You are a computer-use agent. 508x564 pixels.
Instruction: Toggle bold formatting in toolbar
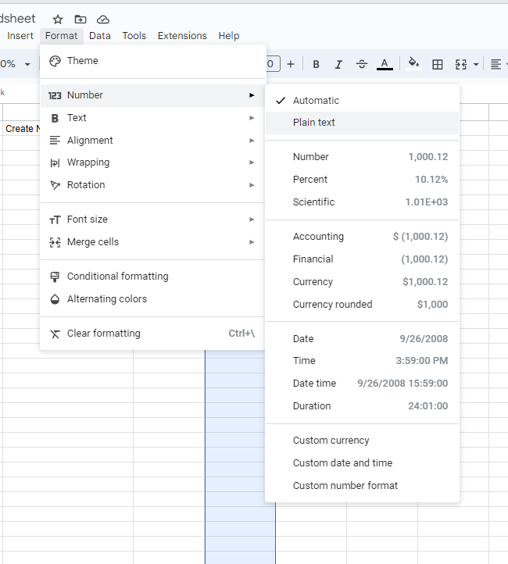coord(316,64)
